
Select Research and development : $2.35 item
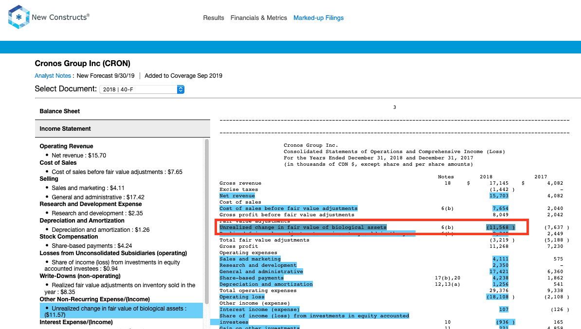click(97, 213)
